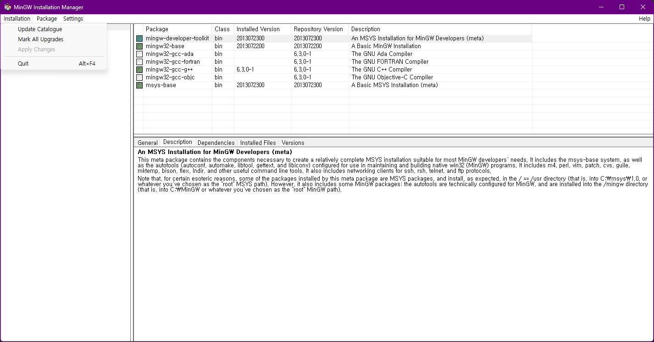654x342 pixels.
Task: Toggle msys-base package checkbox
Action: pyautogui.click(x=139, y=85)
